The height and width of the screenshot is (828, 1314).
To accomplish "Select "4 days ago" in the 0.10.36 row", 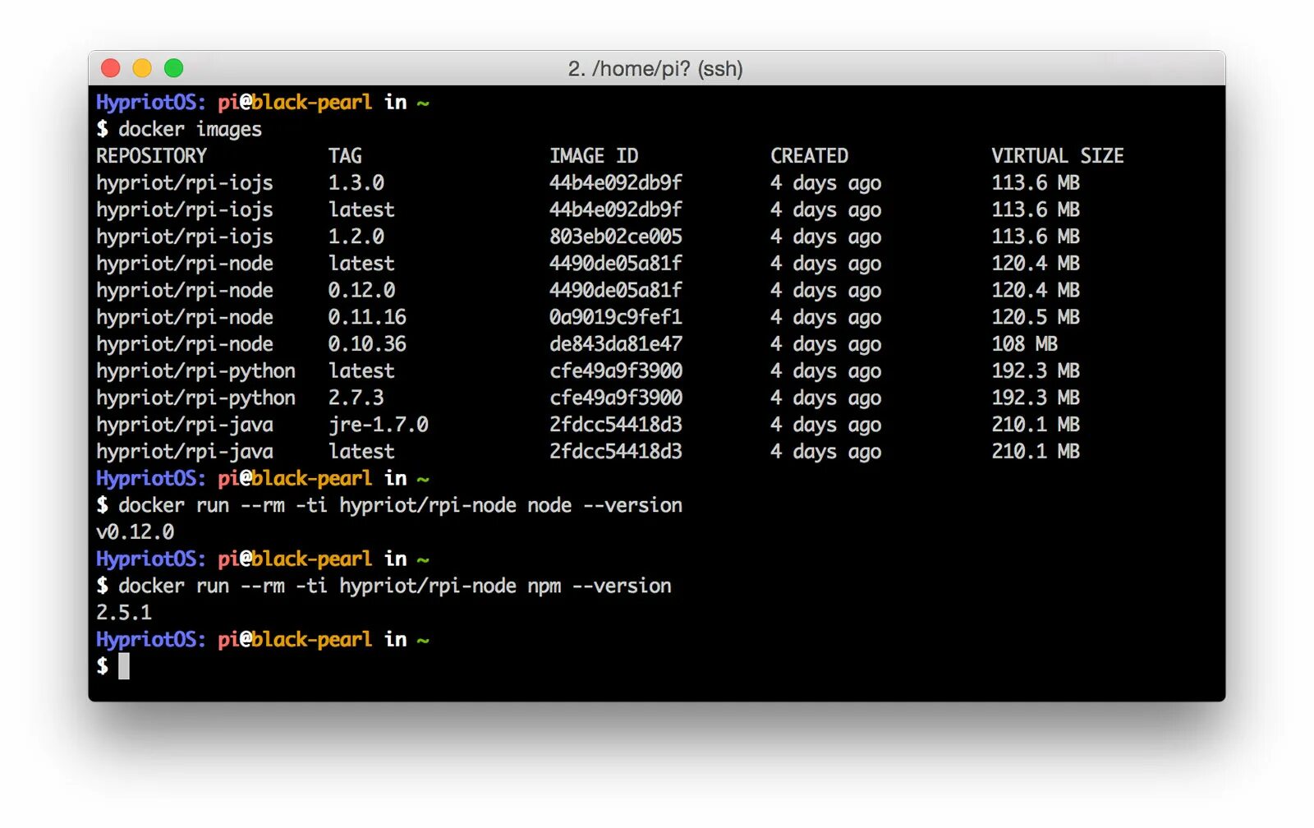I will 826,344.
